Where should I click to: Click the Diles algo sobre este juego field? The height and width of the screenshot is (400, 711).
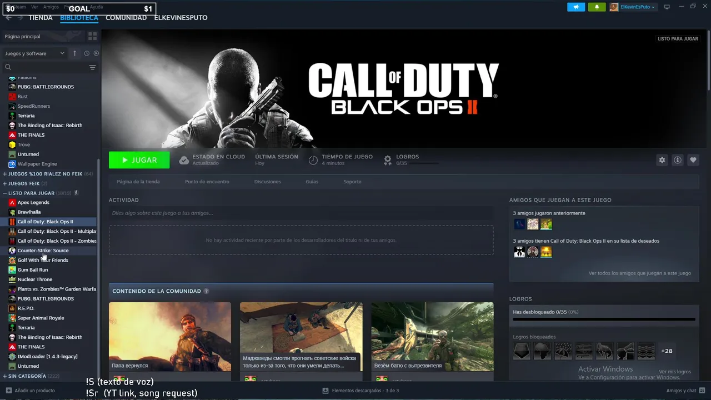click(301, 213)
